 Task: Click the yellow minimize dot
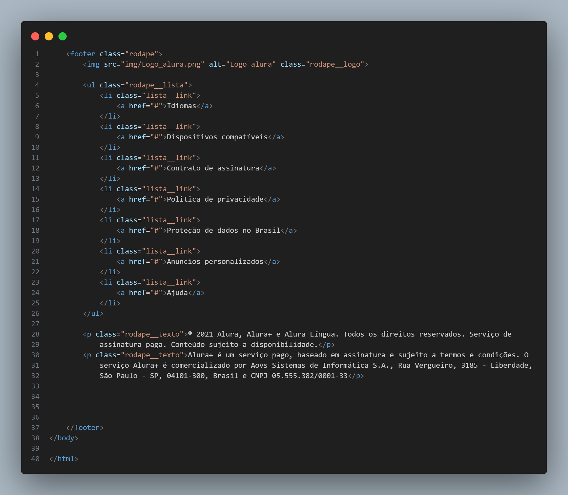tap(49, 36)
